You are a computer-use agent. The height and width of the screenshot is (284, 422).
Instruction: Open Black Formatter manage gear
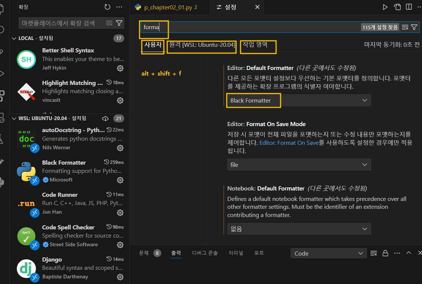(120, 180)
